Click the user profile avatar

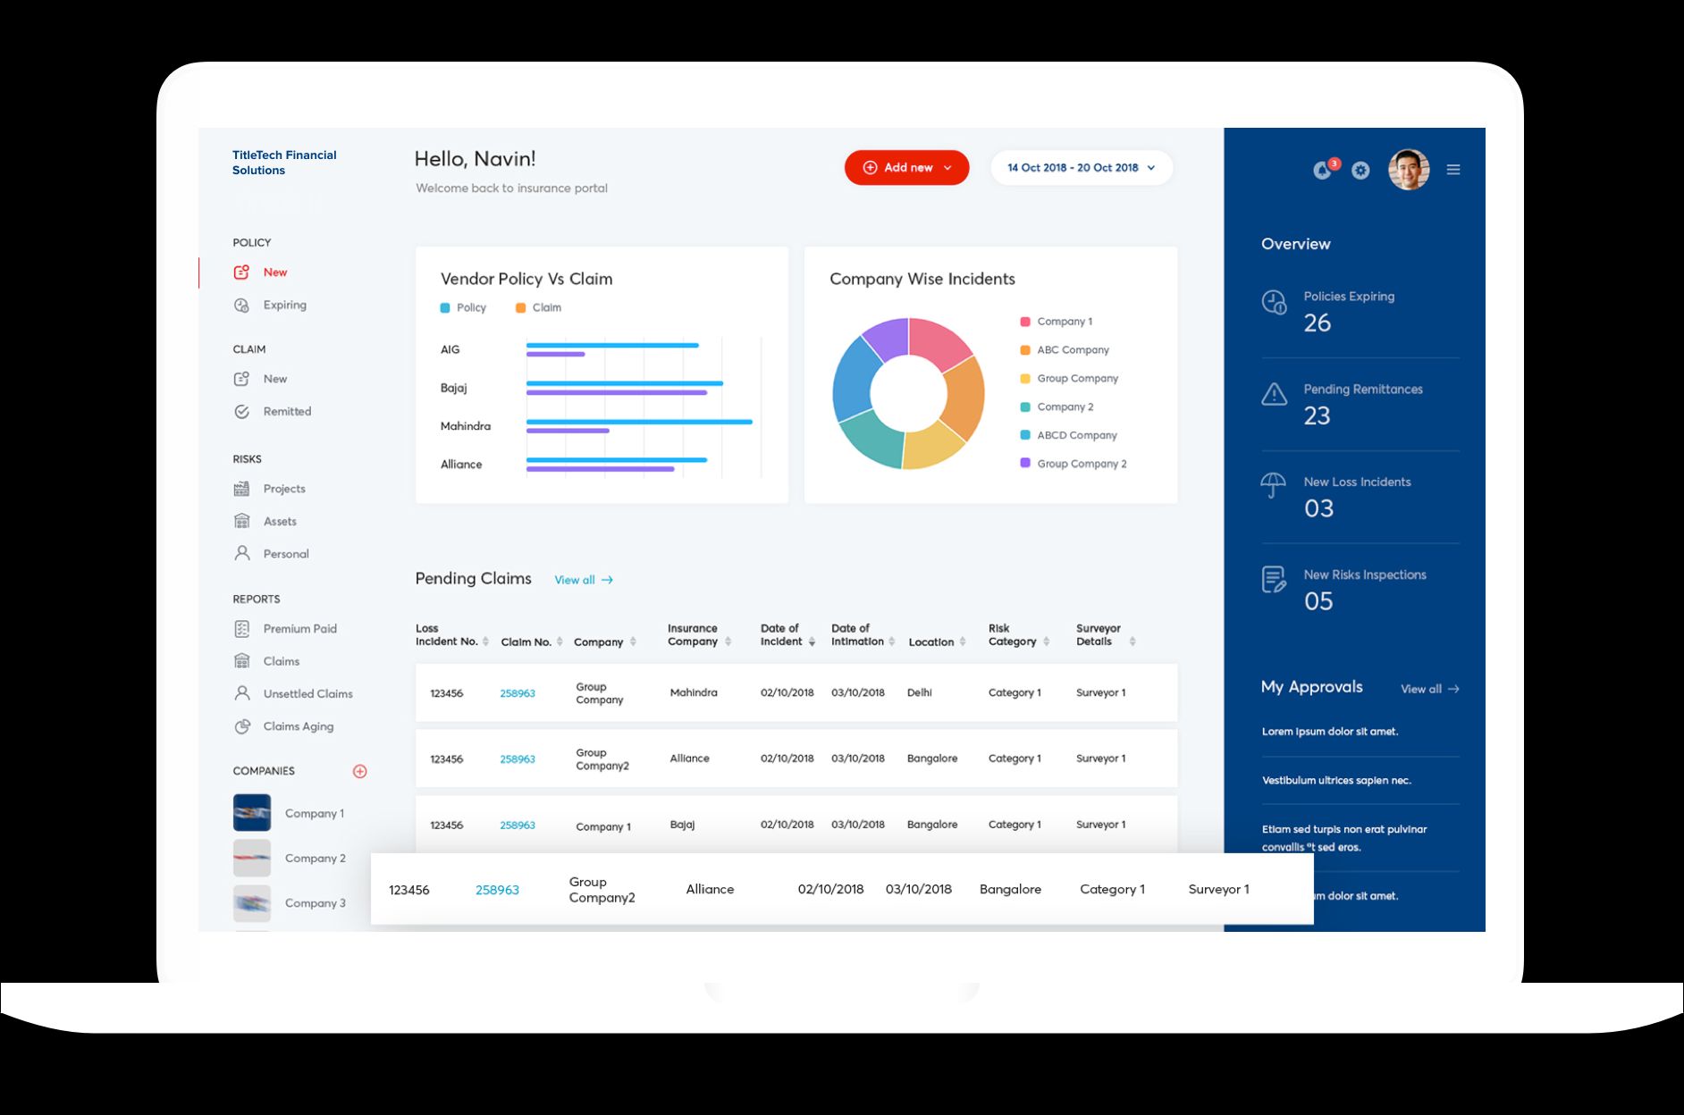[x=1408, y=170]
